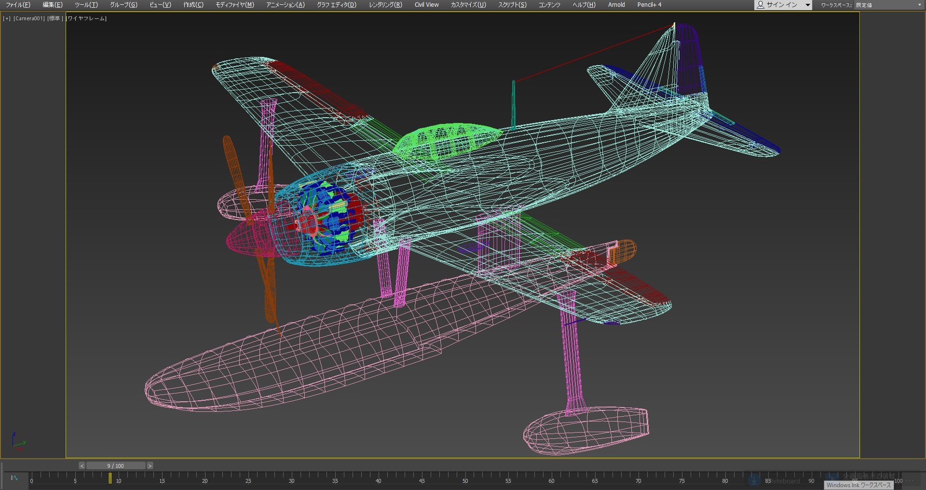Click frame 50 on the timeline track
Screen dimensions: 926x490
click(x=465, y=478)
